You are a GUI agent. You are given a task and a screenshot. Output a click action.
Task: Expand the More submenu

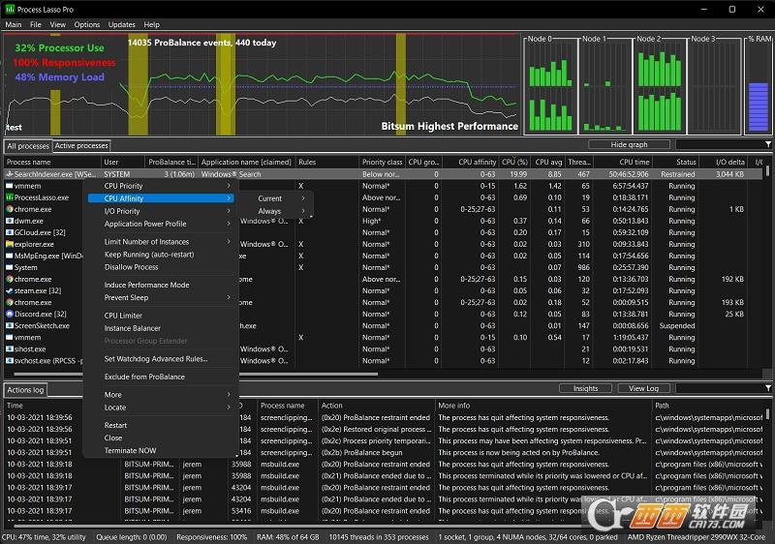coord(161,395)
